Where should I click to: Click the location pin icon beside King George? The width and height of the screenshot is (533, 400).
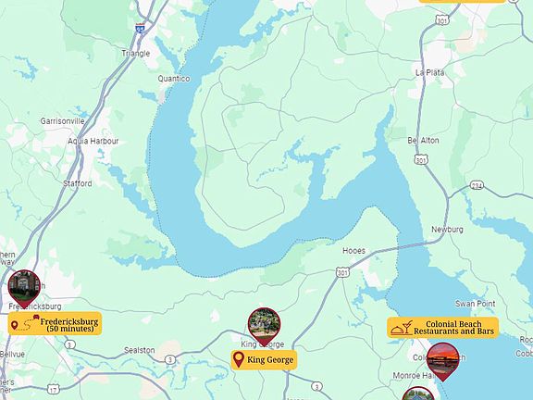[239, 360]
